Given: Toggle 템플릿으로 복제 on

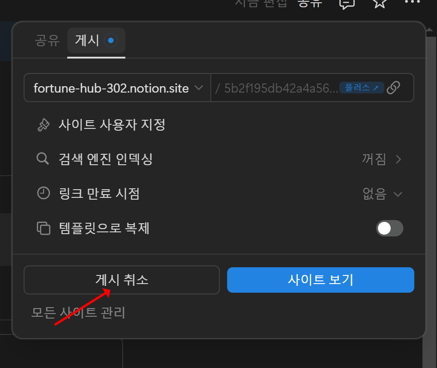Looking at the screenshot, I should tap(389, 228).
